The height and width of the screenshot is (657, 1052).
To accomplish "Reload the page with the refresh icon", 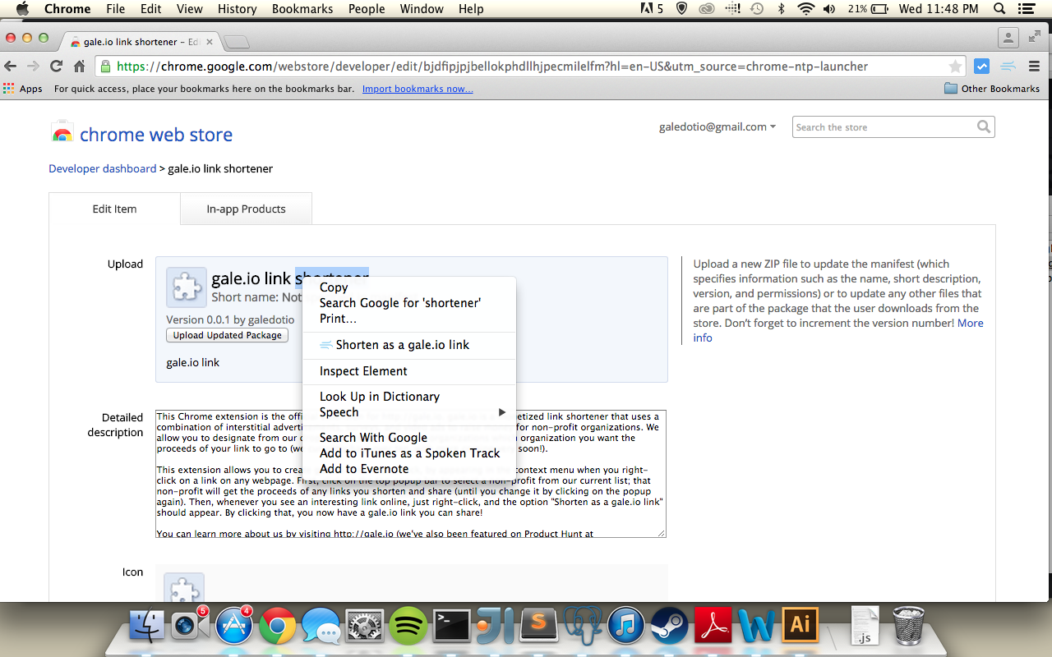I will coord(56,67).
